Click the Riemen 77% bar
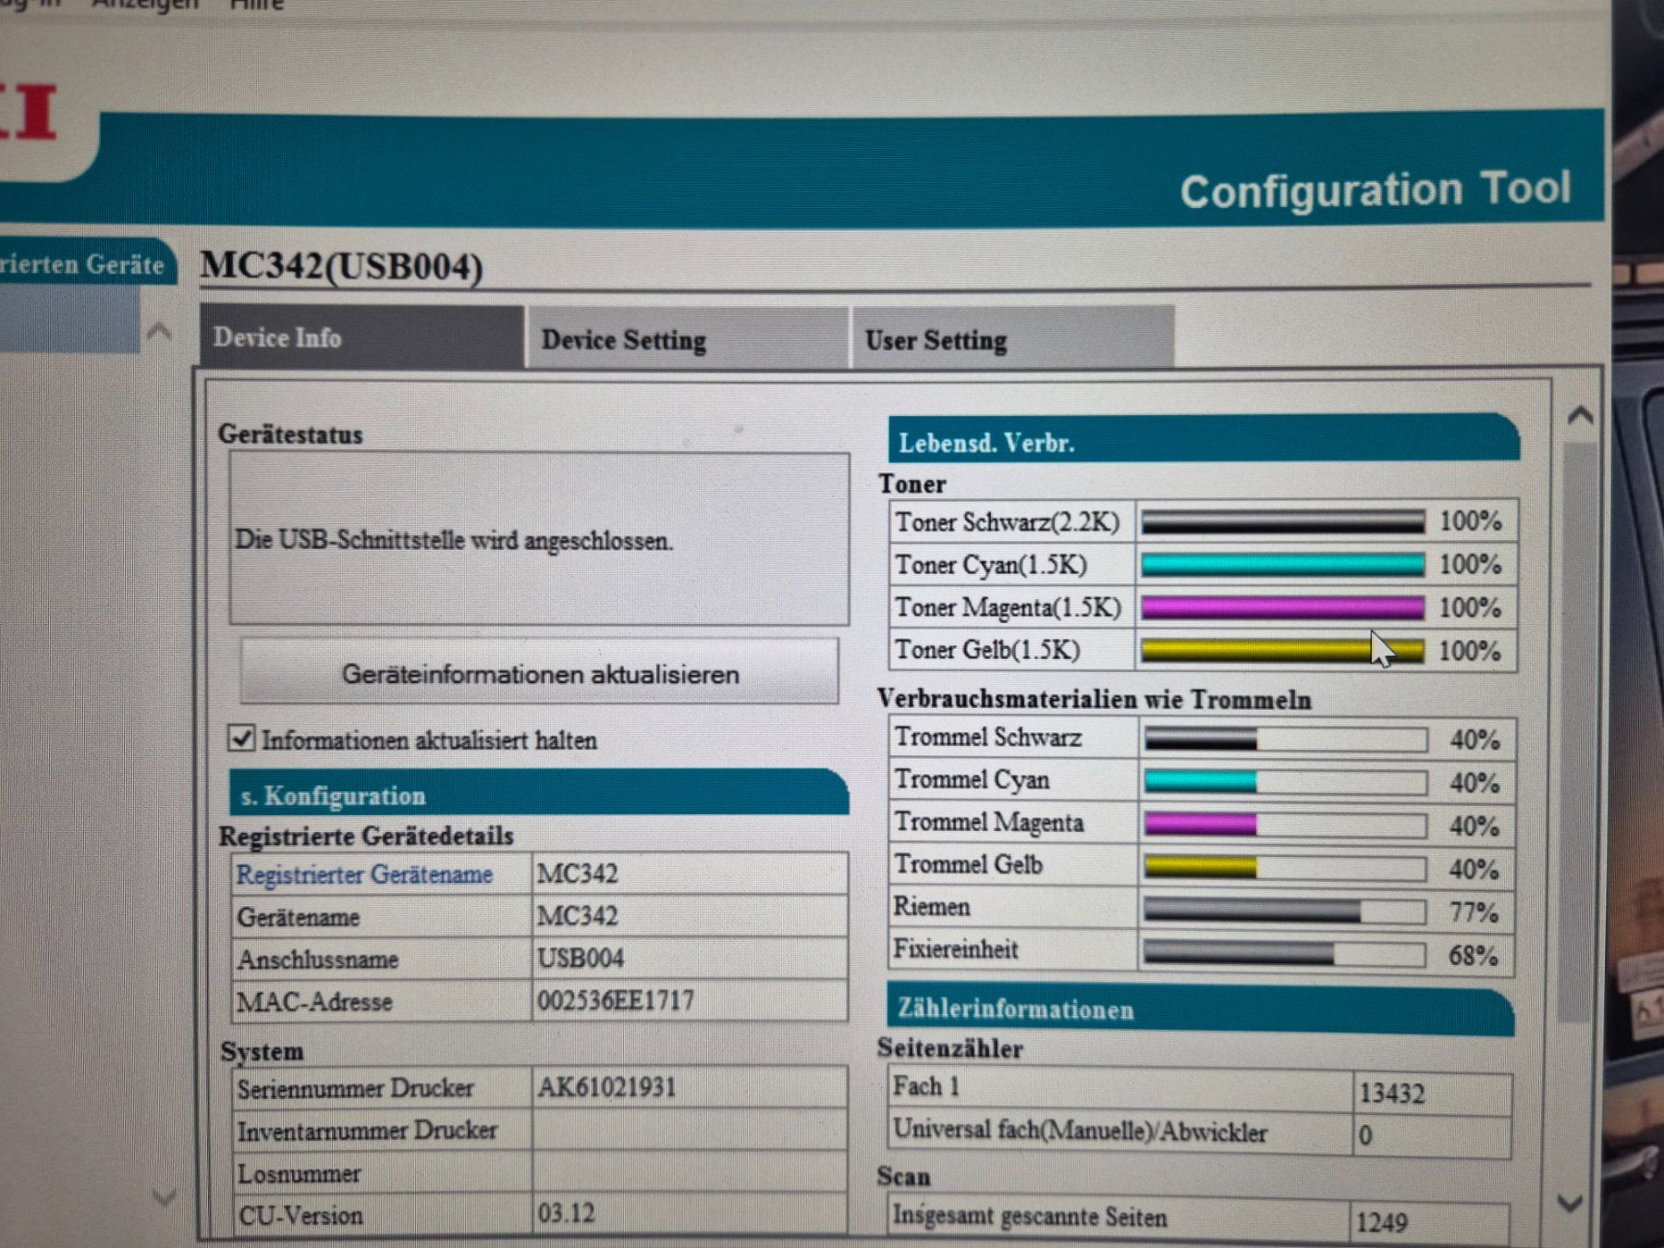1664x1248 pixels. pos(1285,912)
